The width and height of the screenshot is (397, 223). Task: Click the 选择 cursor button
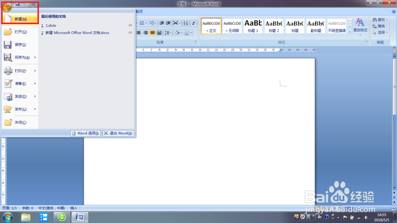[x=380, y=33]
